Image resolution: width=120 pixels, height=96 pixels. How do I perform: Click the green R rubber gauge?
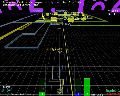[x=42, y=87]
